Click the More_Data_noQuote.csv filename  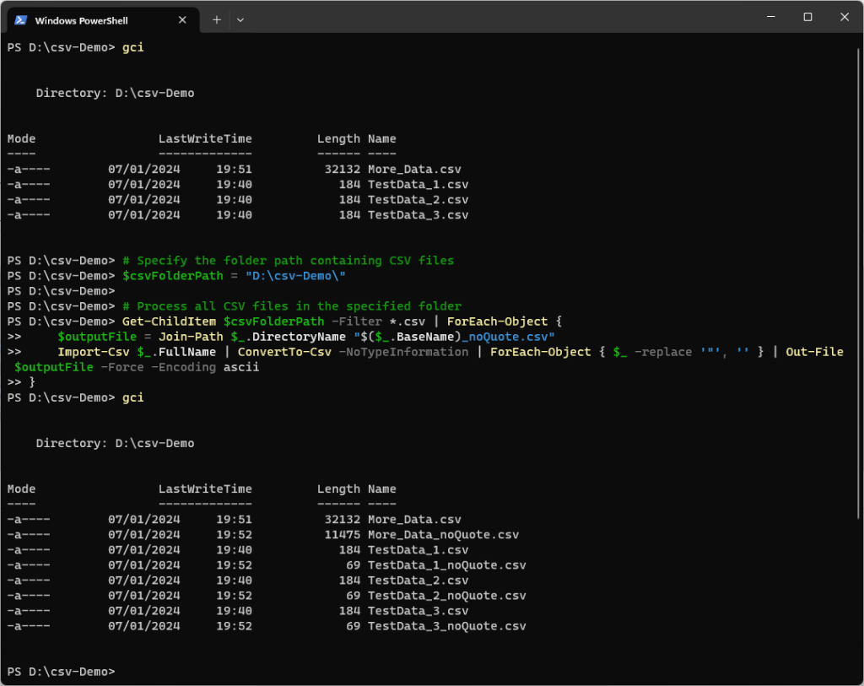click(444, 534)
